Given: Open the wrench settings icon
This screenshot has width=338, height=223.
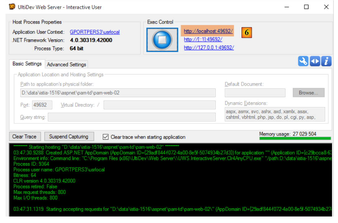Looking at the screenshot, I should (303, 61).
